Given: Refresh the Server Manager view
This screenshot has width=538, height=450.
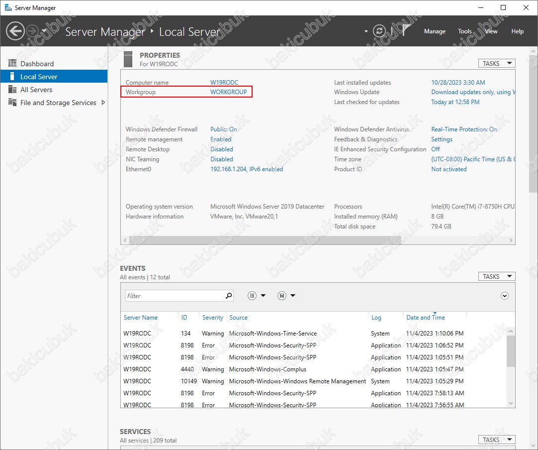Looking at the screenshot, I should pos(379,31).
